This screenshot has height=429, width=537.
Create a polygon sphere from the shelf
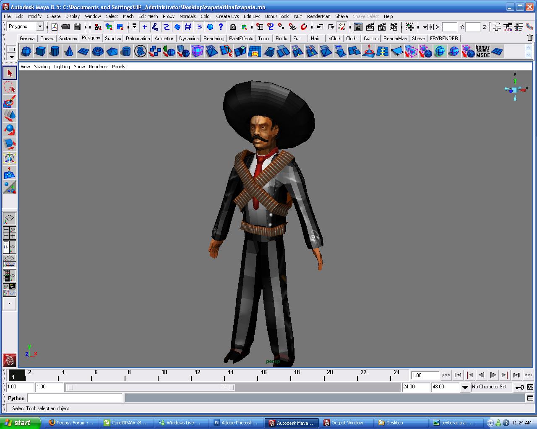26,52
